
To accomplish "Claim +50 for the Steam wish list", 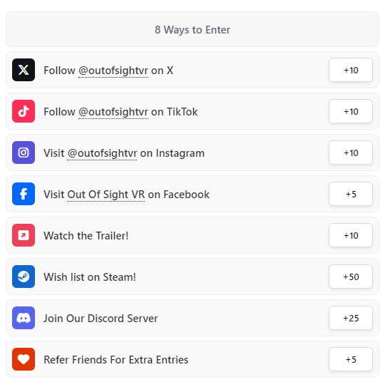I will (x=351, y=277).
